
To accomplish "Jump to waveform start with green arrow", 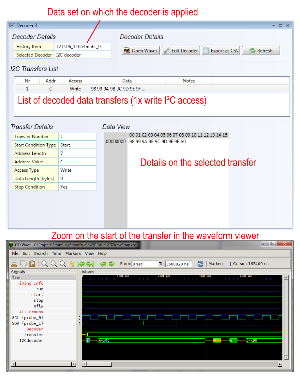I will 81,264.
